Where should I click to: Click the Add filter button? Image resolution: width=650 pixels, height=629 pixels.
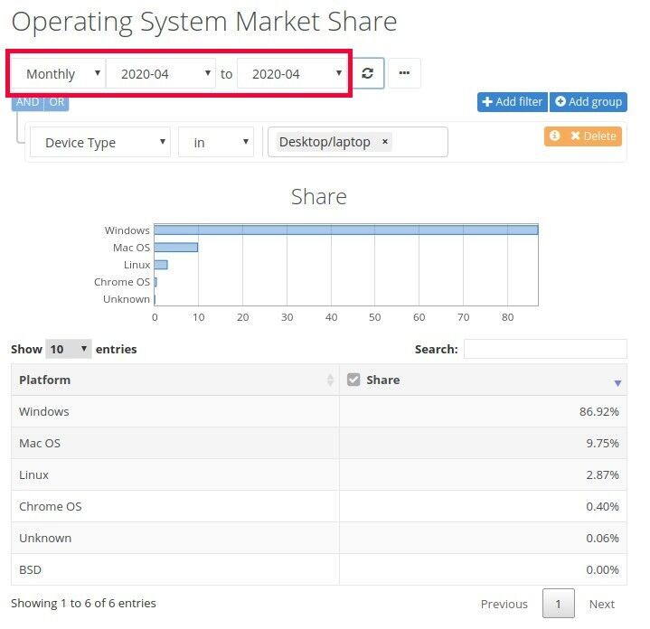pyautogui.click(x=512, y=102)
